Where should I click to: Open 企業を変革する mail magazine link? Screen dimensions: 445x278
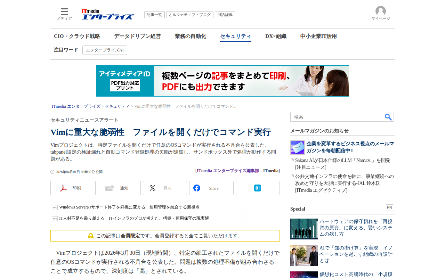350,147
